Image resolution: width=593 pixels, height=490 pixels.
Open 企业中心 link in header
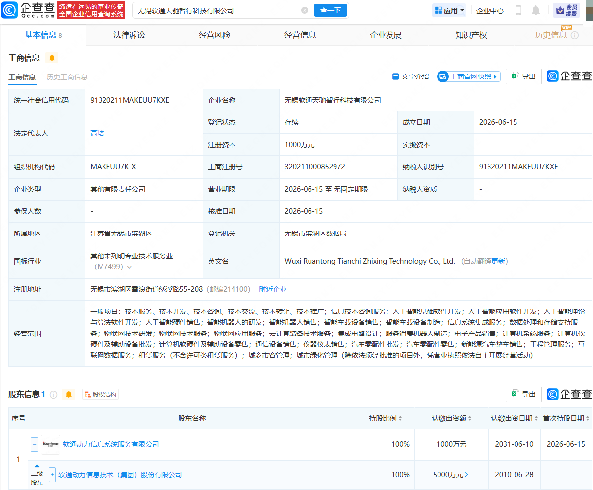(x=490, y=10)
